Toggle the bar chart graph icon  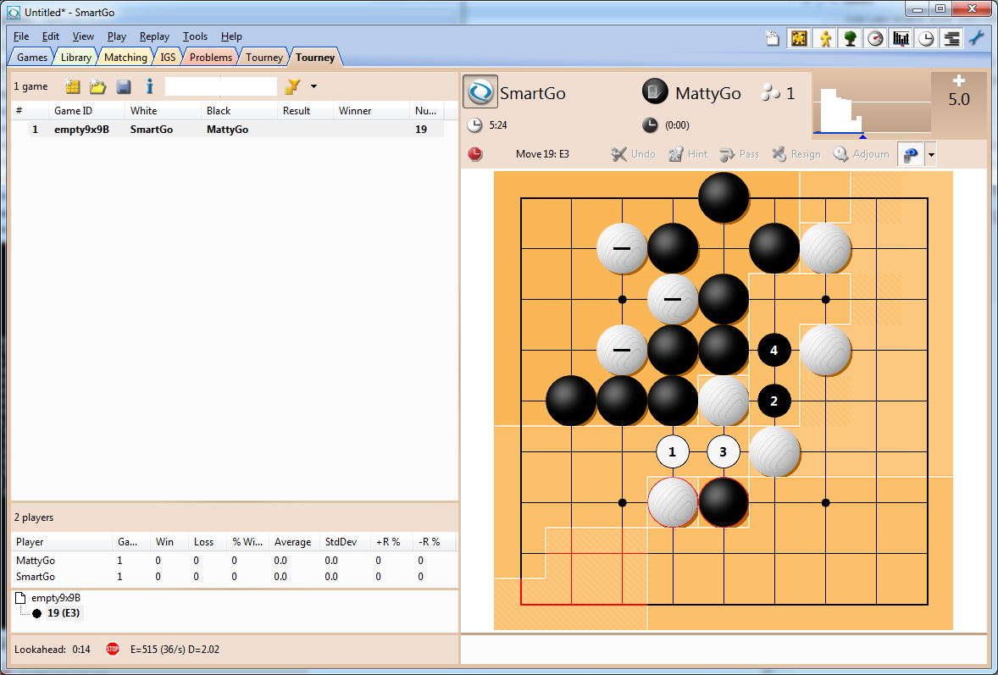coord(901,38)
